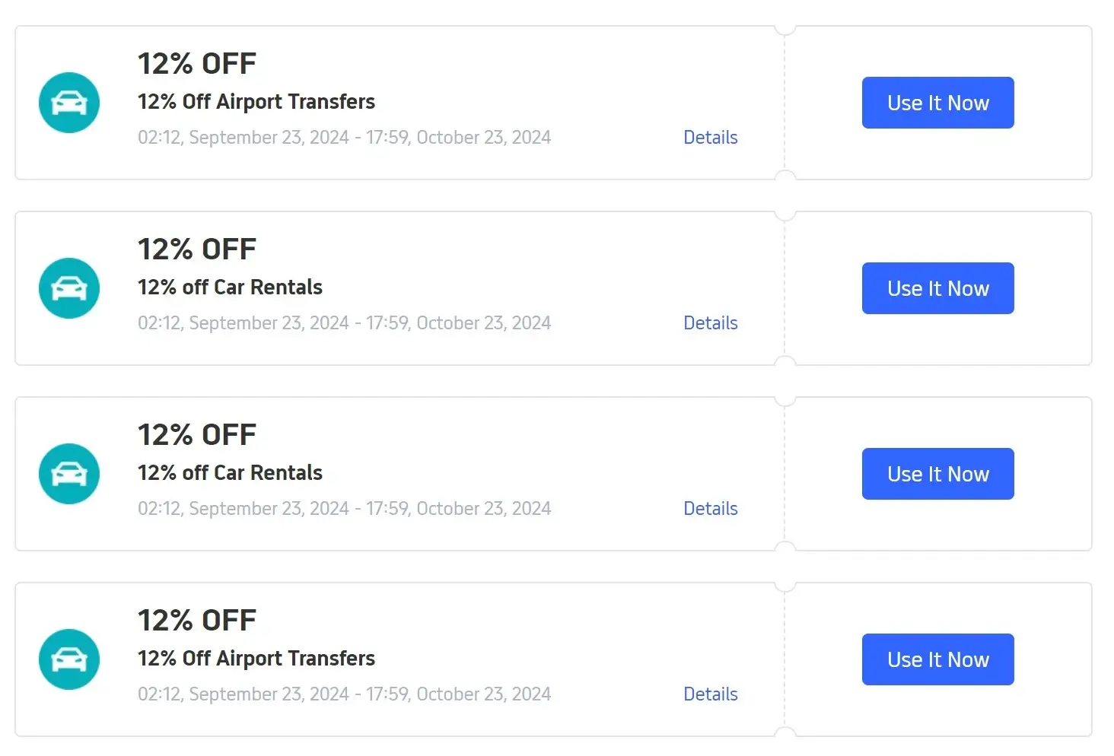Show Details for the last Airport Transfers coupon

pos(710,694)
